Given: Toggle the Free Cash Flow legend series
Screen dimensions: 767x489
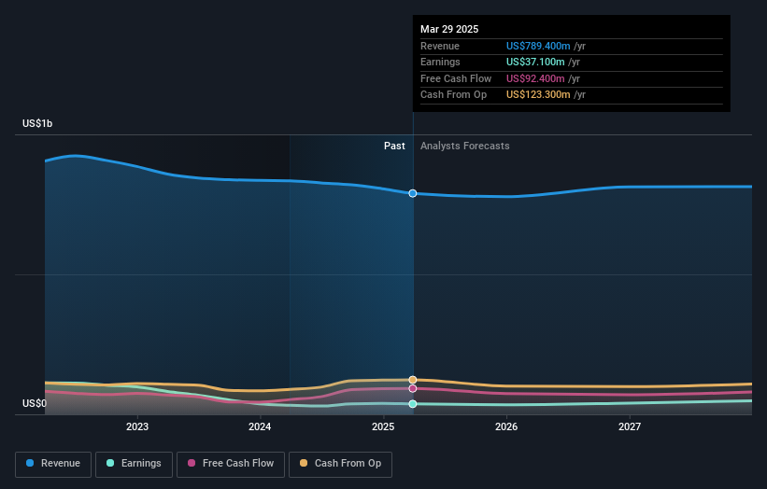Looking at the screenshot, I should pyautogui.click(x=231, y=464).
